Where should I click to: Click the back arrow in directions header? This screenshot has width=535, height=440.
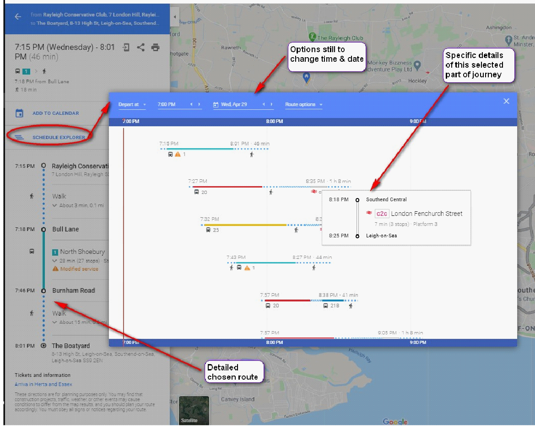(18, 17)
